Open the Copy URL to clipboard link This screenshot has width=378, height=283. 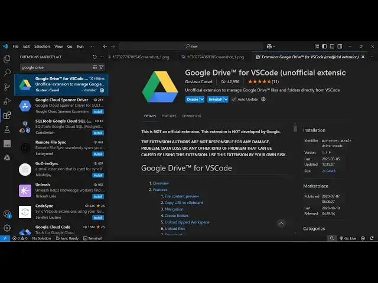184,203
